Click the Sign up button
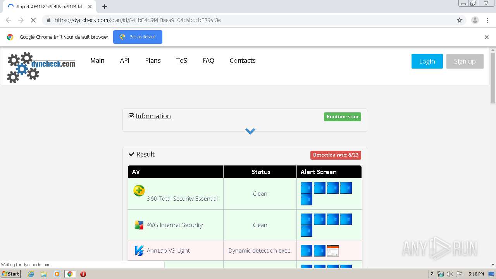The image size is (496, 279). [465, 61]
